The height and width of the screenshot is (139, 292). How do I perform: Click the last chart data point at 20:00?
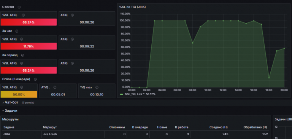point(284,48)
